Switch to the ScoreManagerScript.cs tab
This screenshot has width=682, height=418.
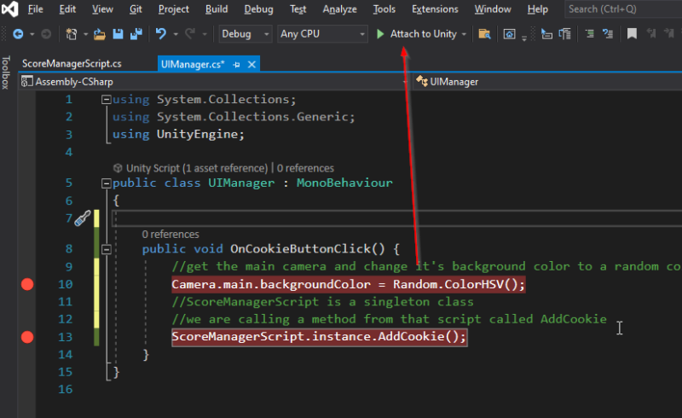(72, 64)
